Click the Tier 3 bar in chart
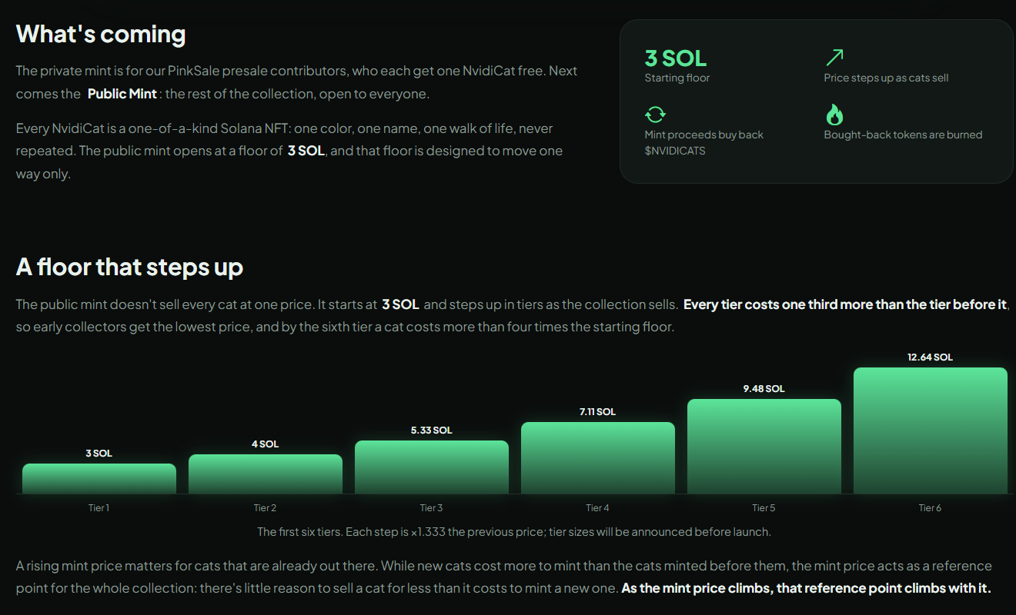This screenshot has height=615, width=1016. click(432, 467)
